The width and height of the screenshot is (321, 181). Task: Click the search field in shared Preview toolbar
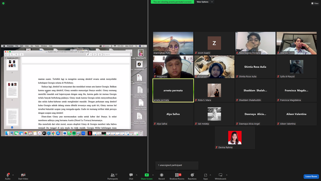click(116, 55)
